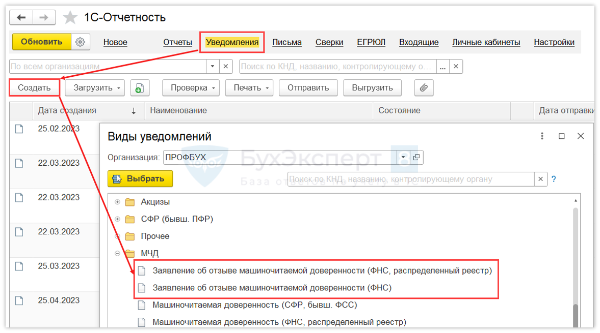Image resolution: width=600 pixels, height=333 pixels.
Task: Clear the organization filter field
Action: coord(226,67)
